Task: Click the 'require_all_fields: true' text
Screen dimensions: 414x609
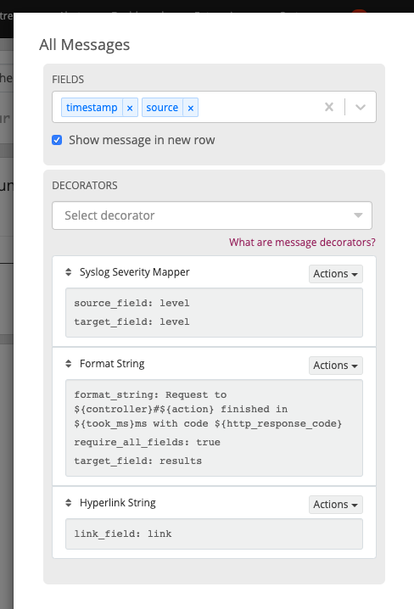Action: (x=148, y=442)
